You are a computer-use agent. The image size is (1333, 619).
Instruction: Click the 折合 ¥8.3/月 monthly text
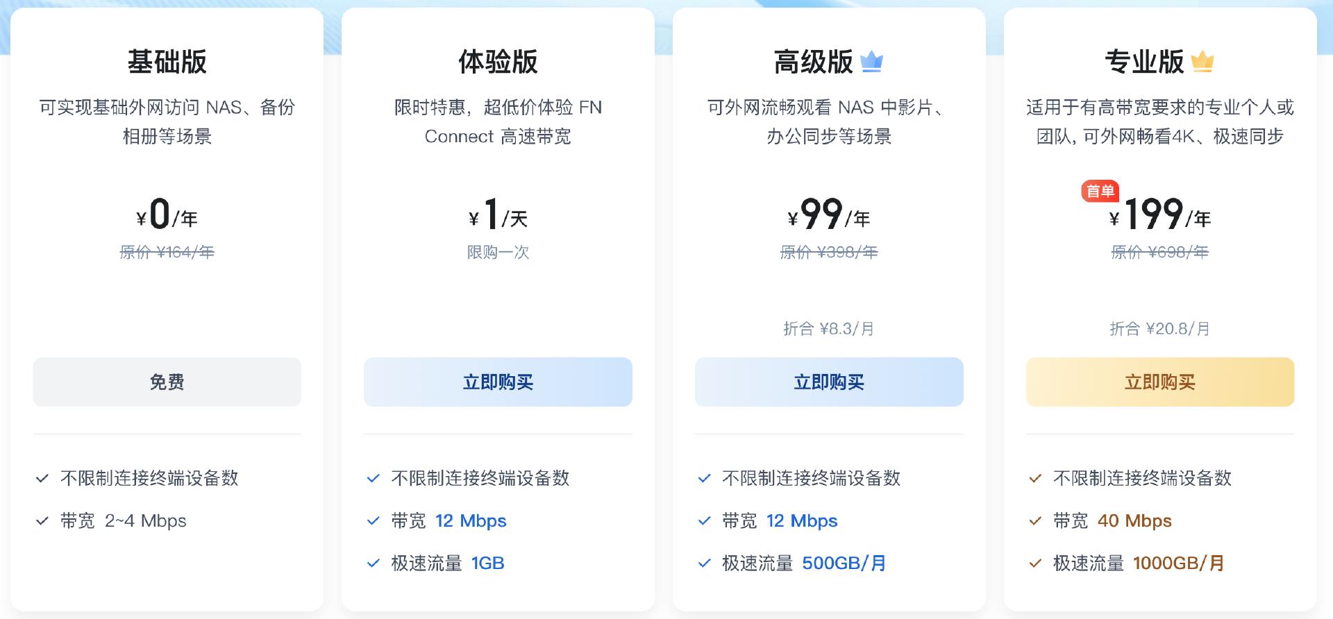coord(828,328)
